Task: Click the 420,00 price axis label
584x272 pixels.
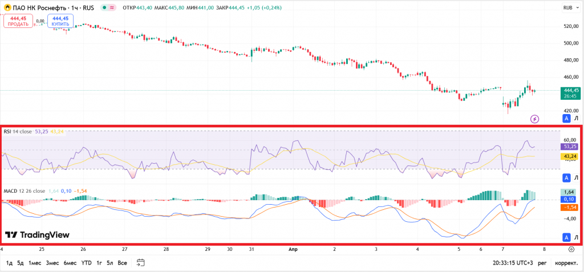Action: [x=571, y=111]
